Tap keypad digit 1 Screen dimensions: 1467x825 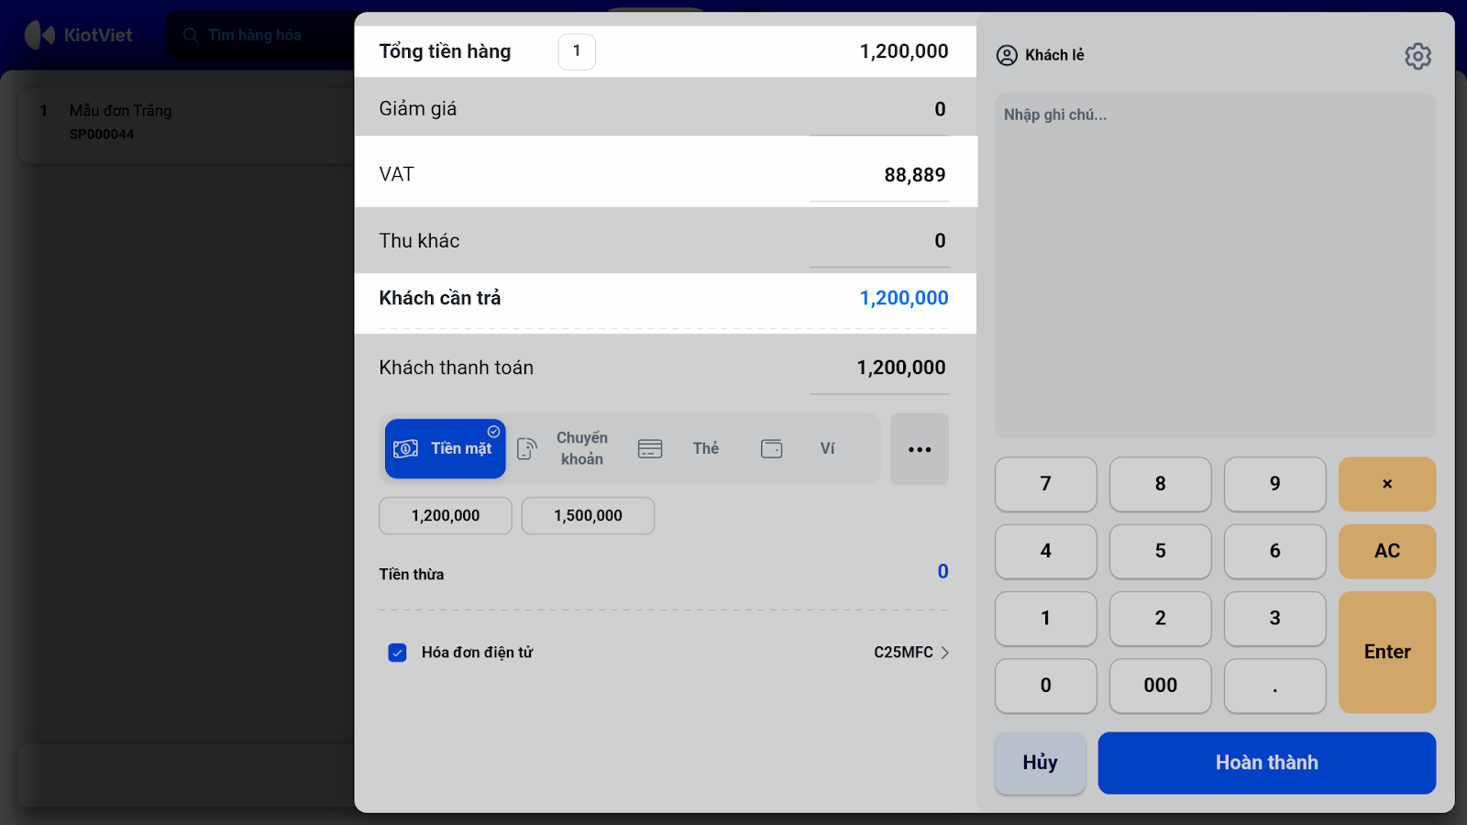tap(1046, 619)
